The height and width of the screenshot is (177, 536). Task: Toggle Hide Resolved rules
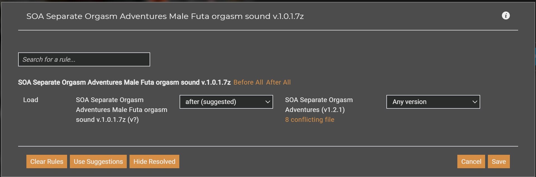tap(154, 161)
